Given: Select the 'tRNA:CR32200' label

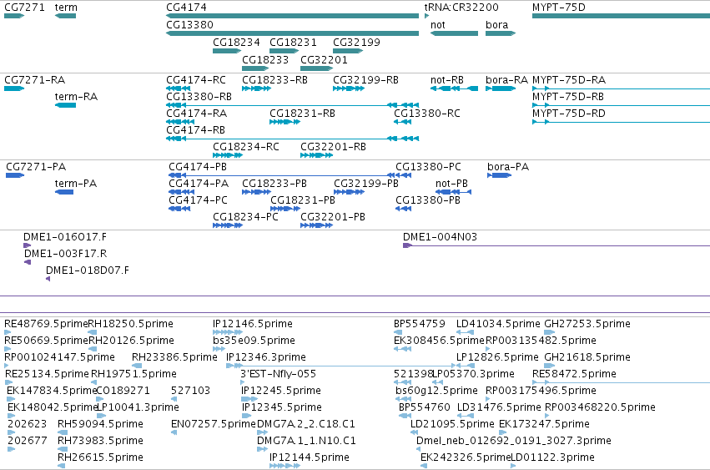Looking at the screenshot, I should pos(461,8).
